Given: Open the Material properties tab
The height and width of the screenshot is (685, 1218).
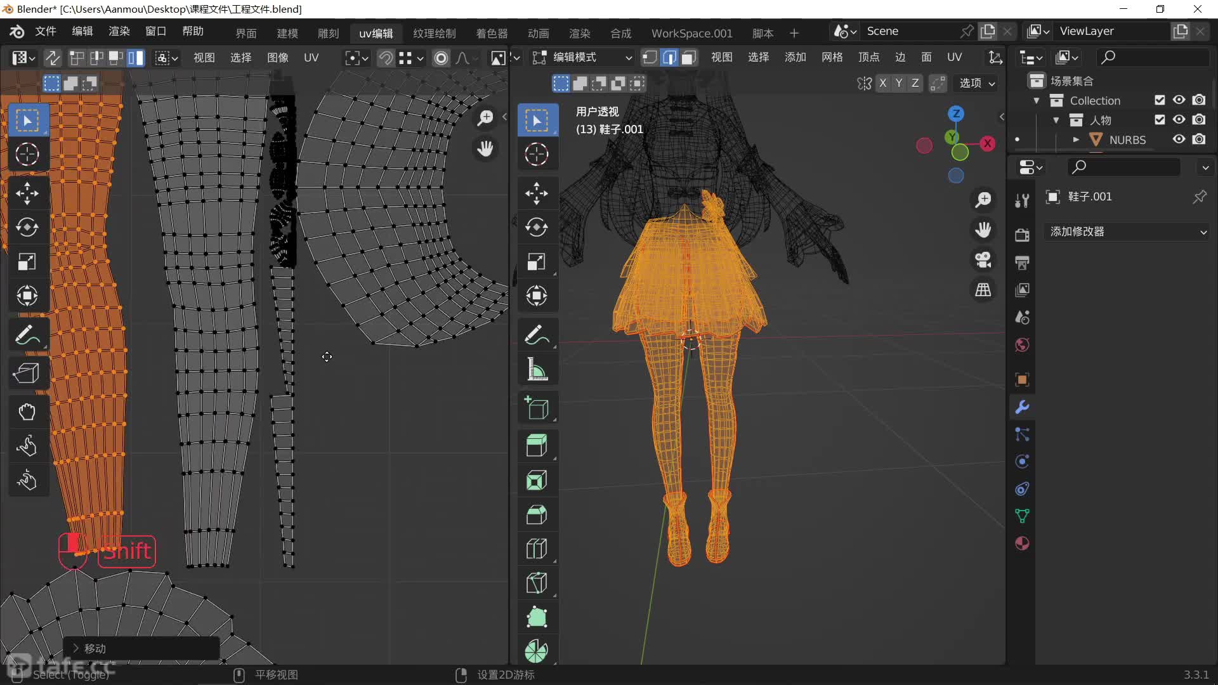Looking at the screenshot, I should click(1022, 544).
